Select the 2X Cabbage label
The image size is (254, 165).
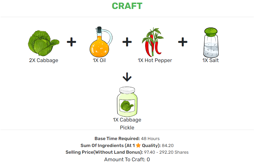click(44, 60)
